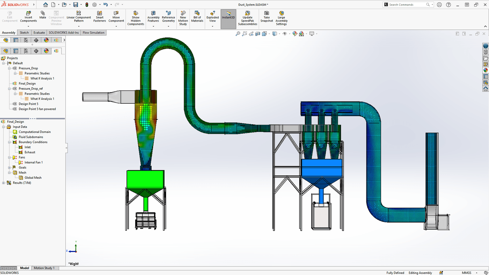Click Take Snapshot

click(266, 16)
